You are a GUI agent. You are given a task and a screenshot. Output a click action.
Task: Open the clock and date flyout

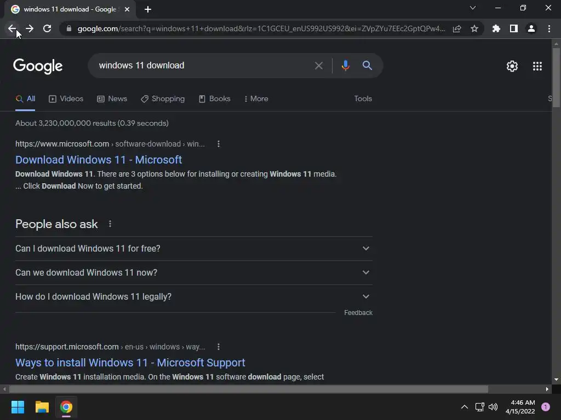tap(520, 407)
